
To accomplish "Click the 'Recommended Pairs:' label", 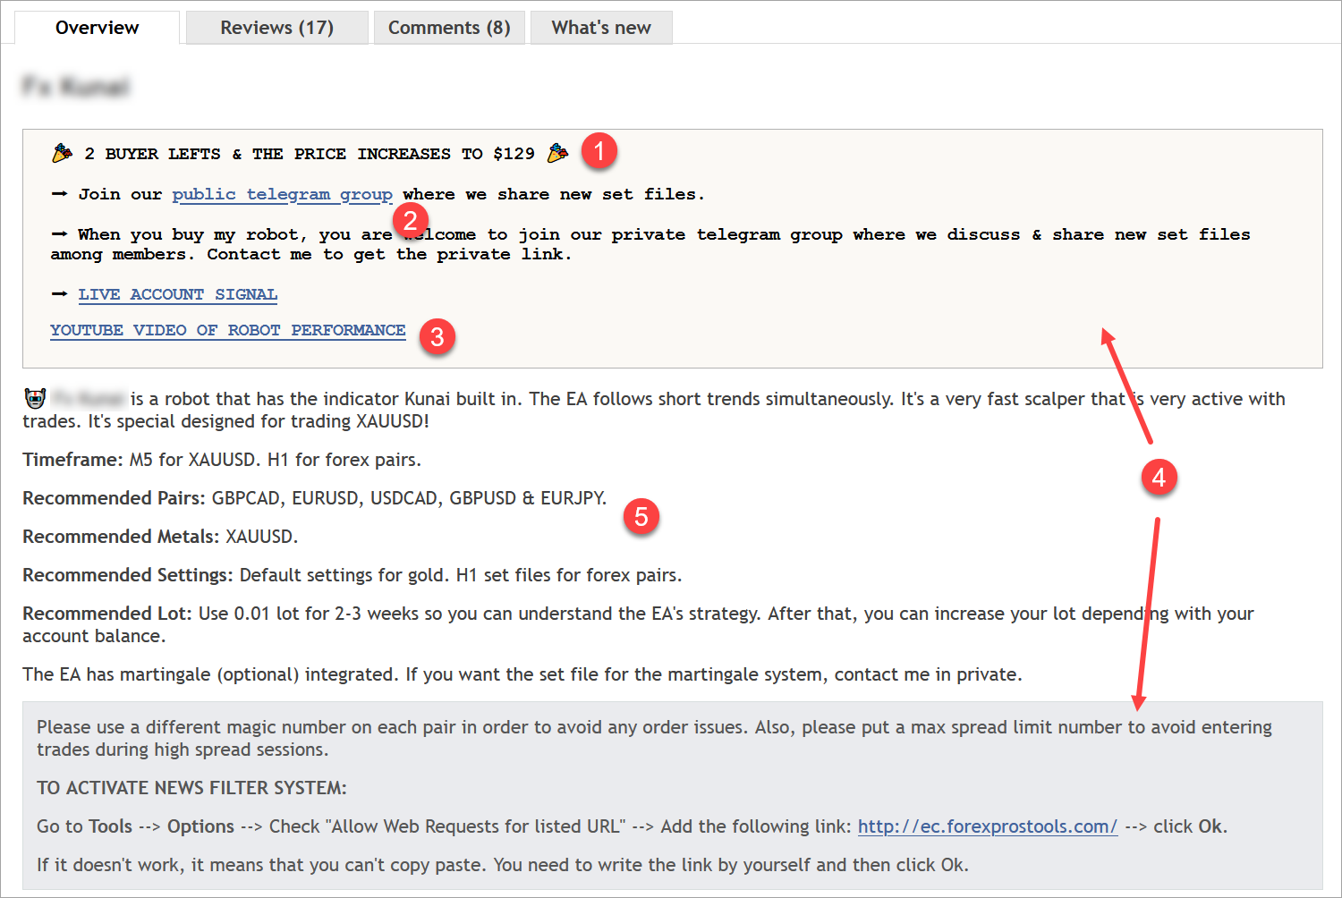I will pos(114,498).
